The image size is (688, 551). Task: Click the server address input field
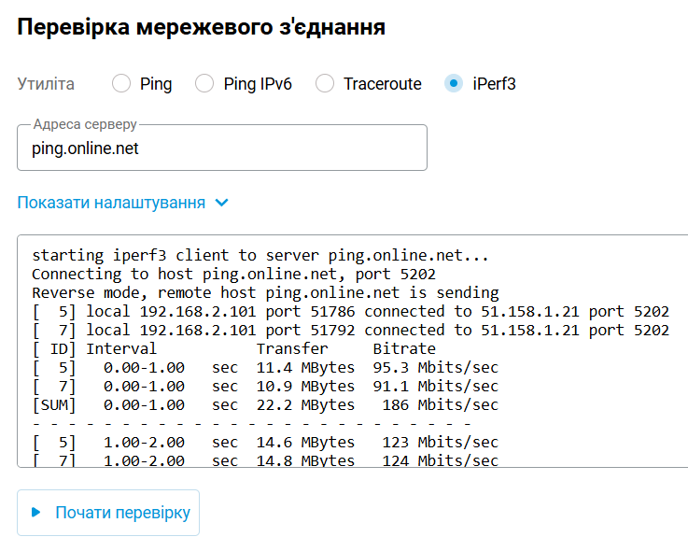[x=222, y=148]
